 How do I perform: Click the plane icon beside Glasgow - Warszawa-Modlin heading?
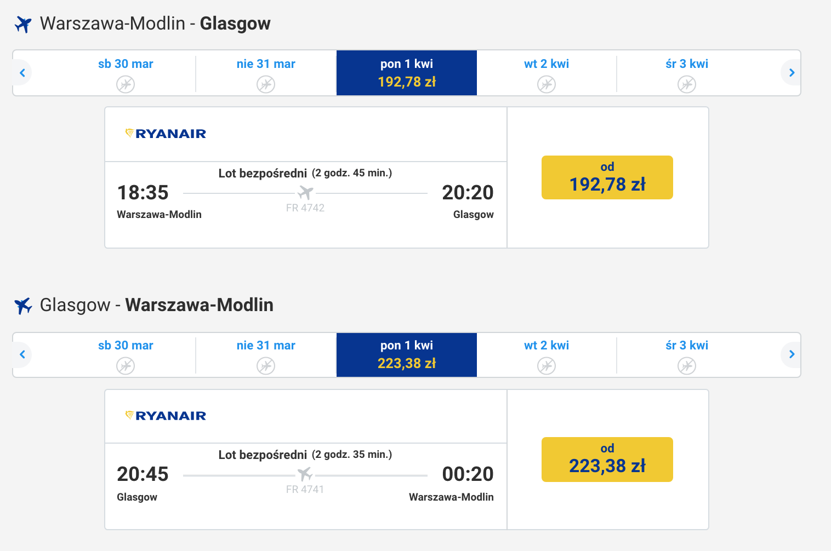point(23,306)
